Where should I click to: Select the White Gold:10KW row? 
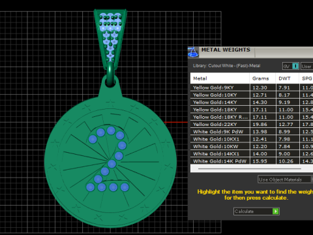tap(252, 146)
